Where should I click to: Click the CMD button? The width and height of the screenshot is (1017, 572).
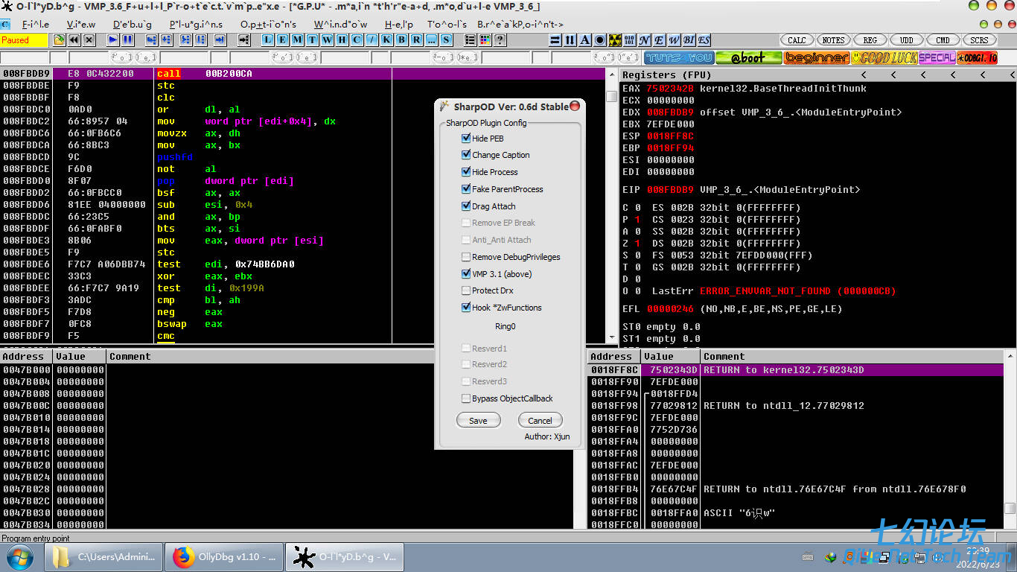click(x=943, y=40)
